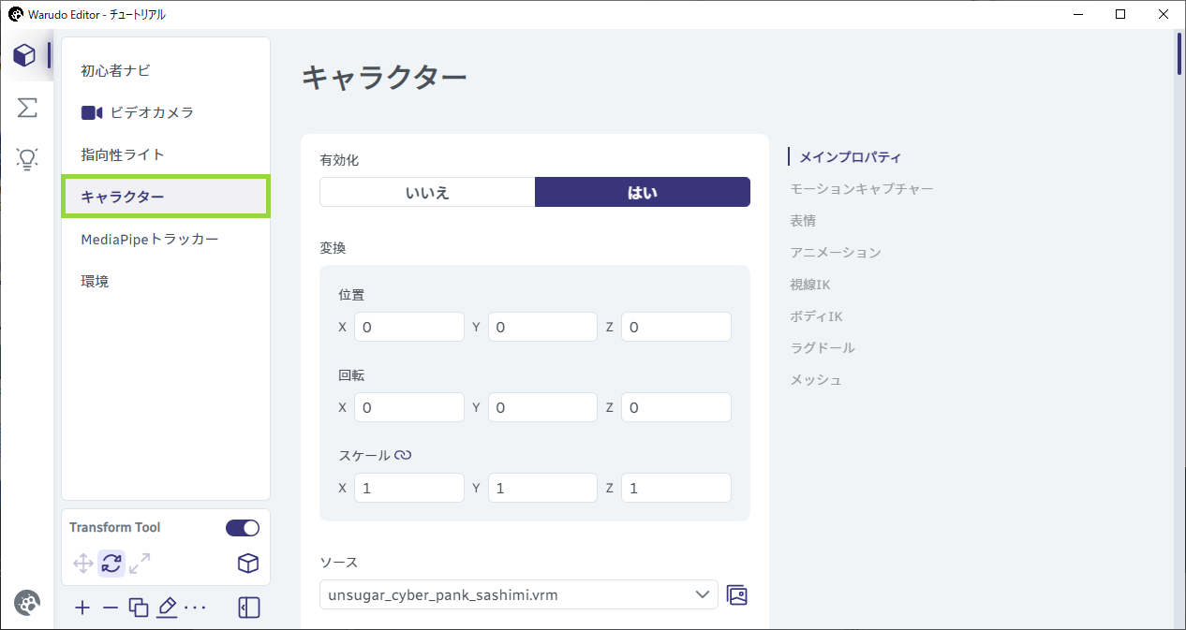Open the lightbulb tips tab

27,159
